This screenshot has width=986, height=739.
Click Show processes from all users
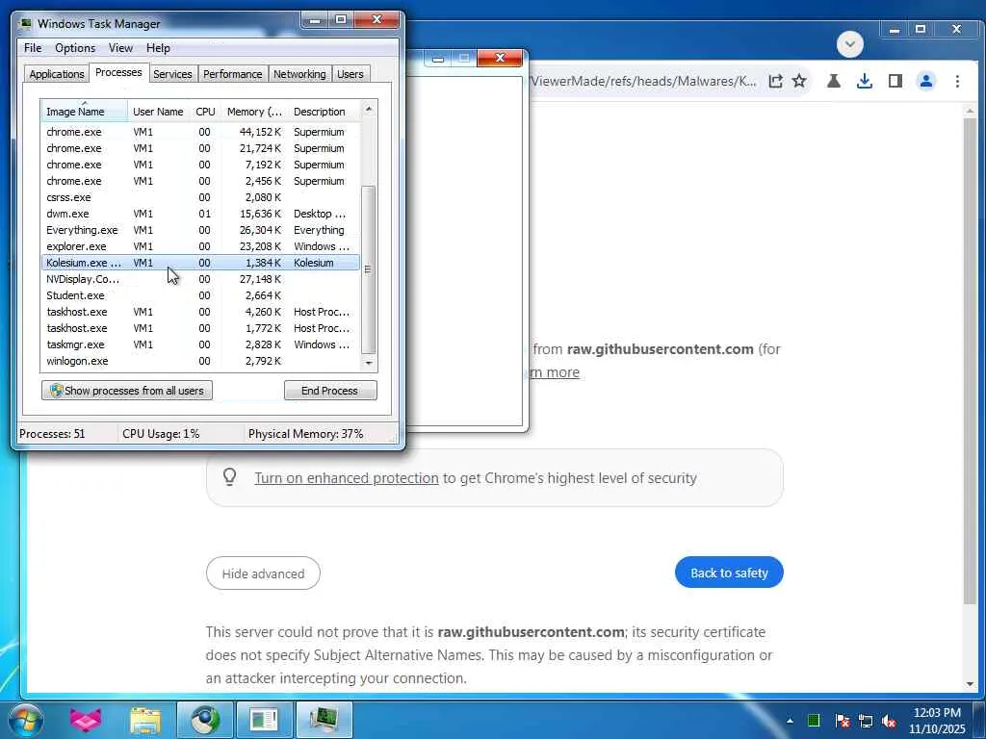click(x=127, y=391)
